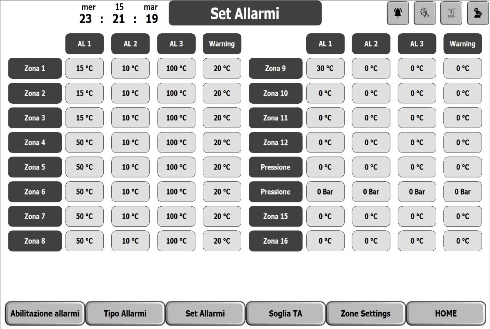Edit Pressione Warning value 0 Bar
This screenshot has width=490, height=329.
(x=462, y=192)
